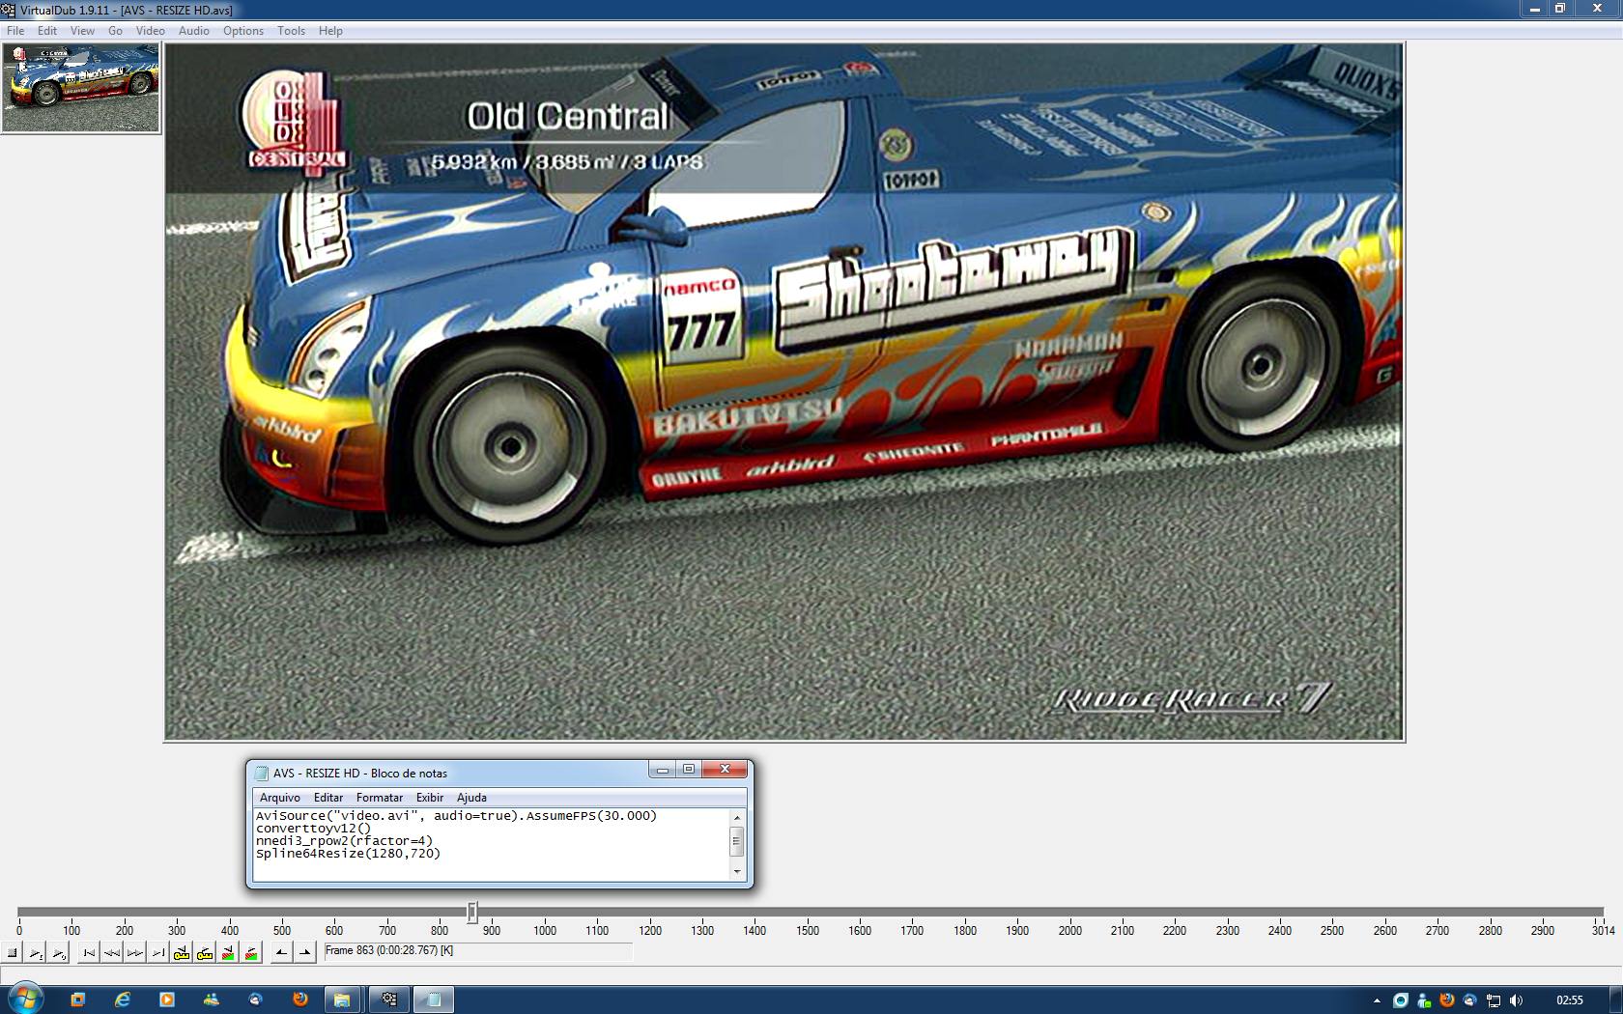
Task: Click the timeline position slider handle
Action: (x=472, y=912)
